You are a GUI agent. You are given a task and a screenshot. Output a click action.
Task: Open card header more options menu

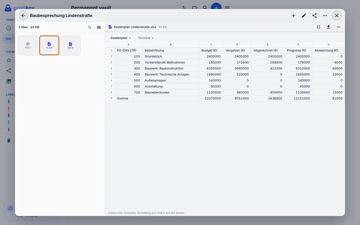coord(325,15)
